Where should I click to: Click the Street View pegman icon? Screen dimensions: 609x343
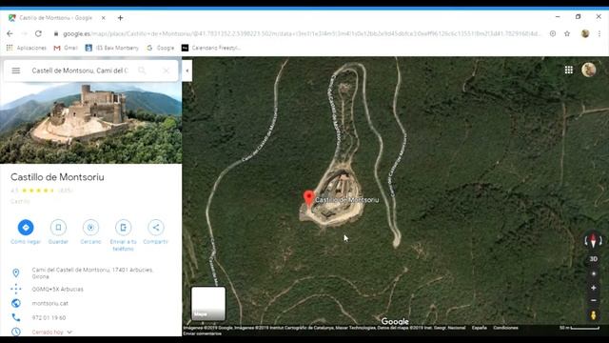point(593,315)
